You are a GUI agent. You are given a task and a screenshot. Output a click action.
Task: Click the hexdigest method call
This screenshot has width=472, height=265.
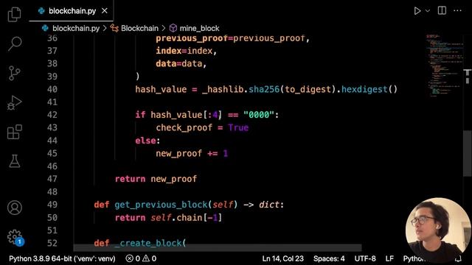[364, 89]
